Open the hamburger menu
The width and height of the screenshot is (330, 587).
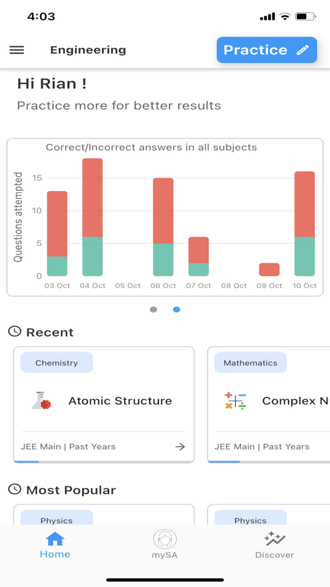17,50
